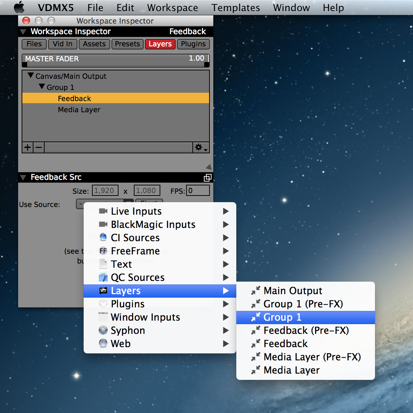Open Syphon submenu
The height and width of the screenshot is (413, 413).
tap(160, 330)
